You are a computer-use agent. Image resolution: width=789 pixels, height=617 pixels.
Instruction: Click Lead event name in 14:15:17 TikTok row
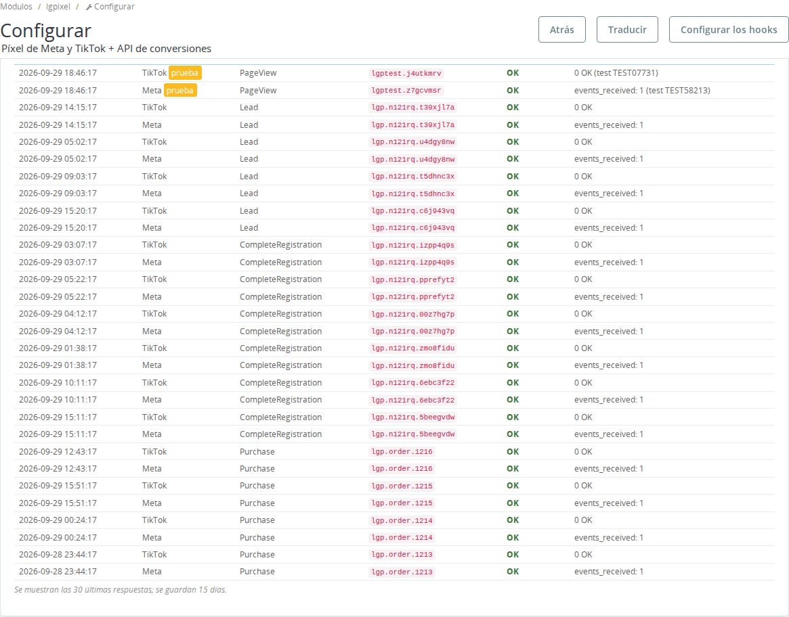click(249, 108)
